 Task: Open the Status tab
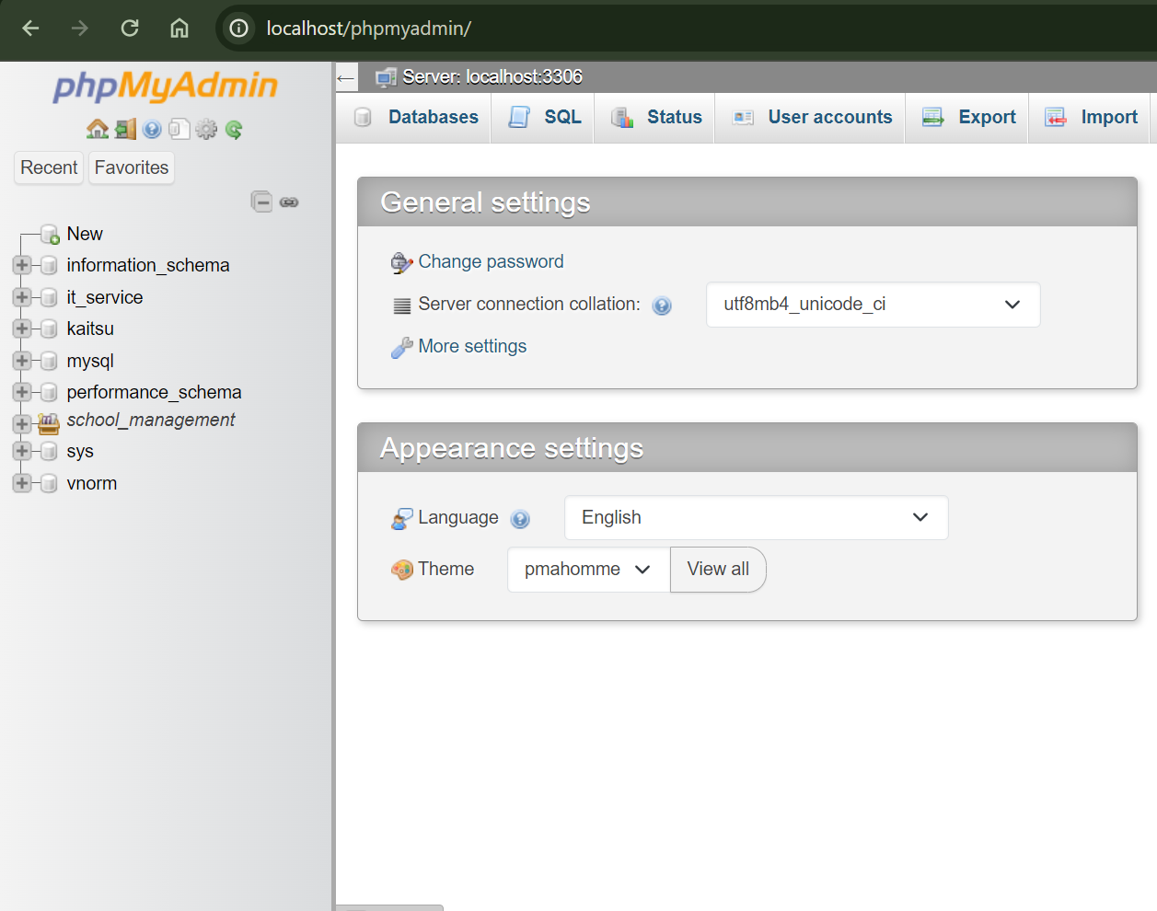coord(655,118)
